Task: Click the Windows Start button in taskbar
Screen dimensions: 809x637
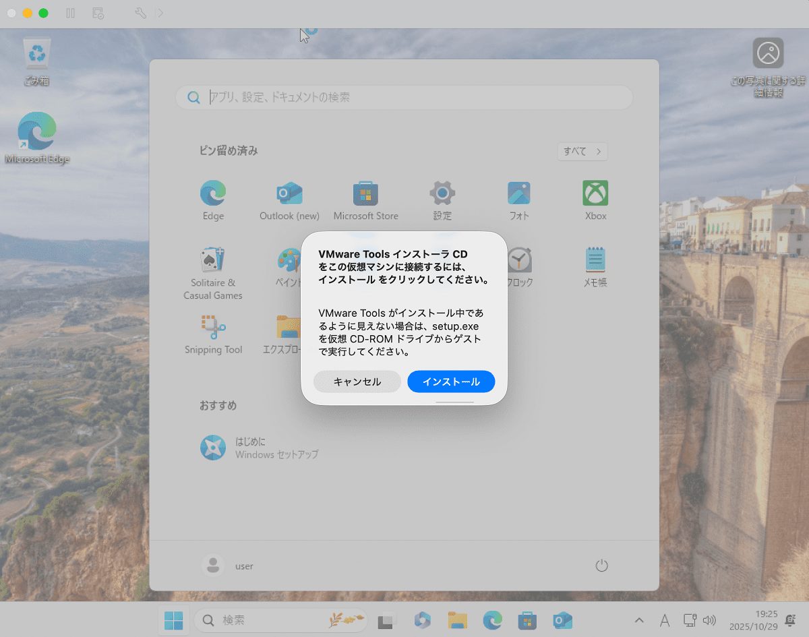Action: [x=173, y=620]
